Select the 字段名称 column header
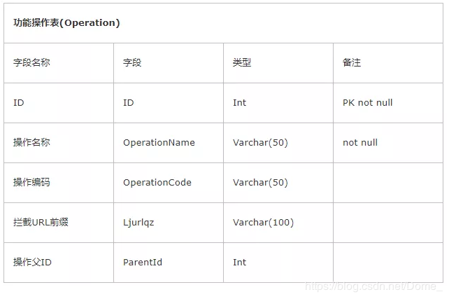 [x=31, y=63]
